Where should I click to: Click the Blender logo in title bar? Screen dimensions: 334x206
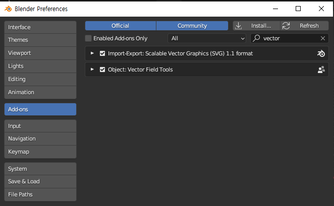pos(8,9)
